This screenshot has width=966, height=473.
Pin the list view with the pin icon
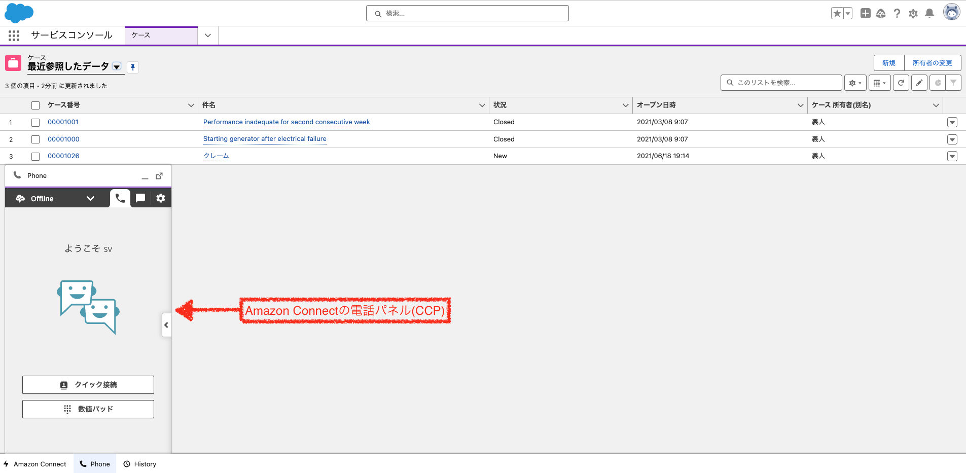point(133,67)
